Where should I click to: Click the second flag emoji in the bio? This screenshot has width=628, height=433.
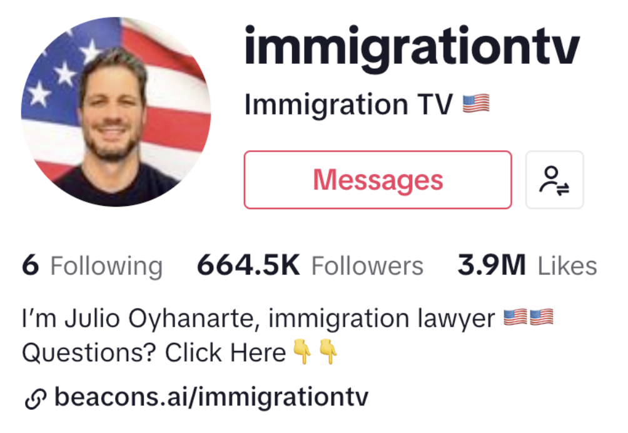pos(541,318)
